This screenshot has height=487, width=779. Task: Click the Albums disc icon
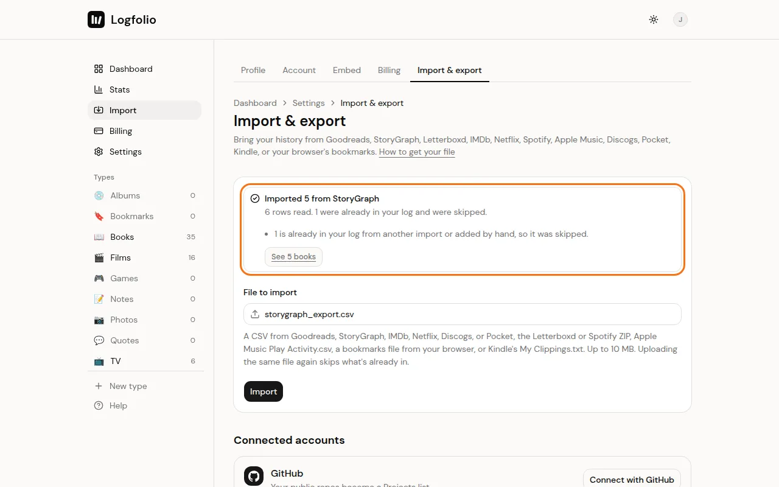pyautogui.click(x=99, y=195)
